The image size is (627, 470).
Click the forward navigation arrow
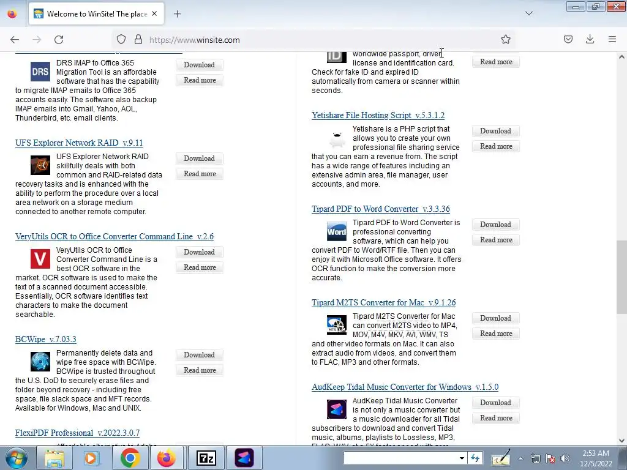click(x=37, y=40)
